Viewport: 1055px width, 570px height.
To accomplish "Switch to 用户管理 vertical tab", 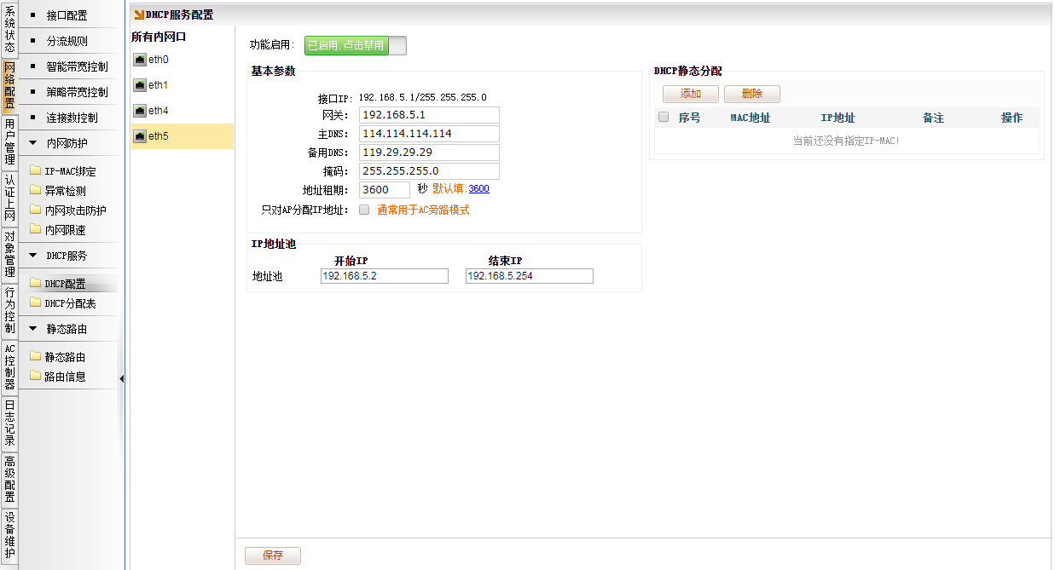I will point(9,142).
